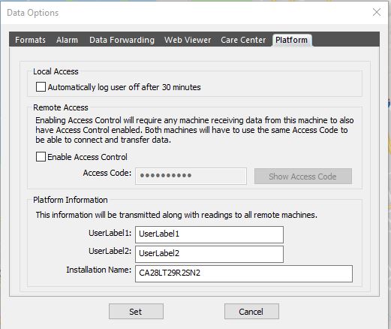Select the Data Forwarding tab
This screenshot has height=329, width=391.
(x=122, y=40)
